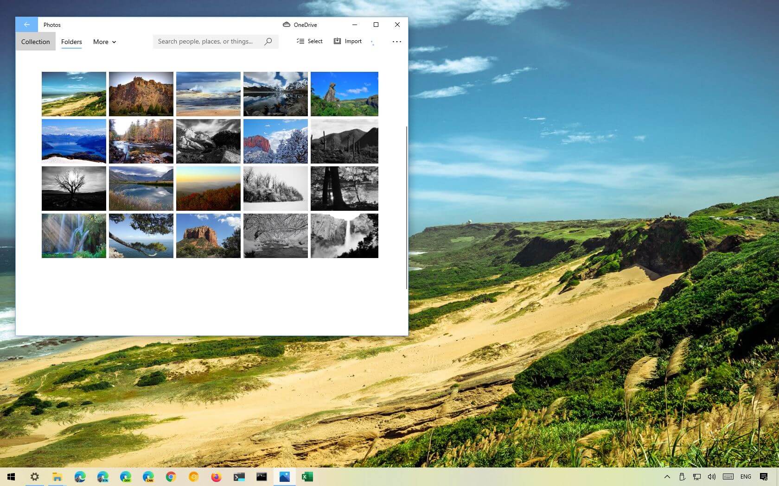Open the Action Center notifications icon
Screen dimensions: 779x486
(764, 477)
